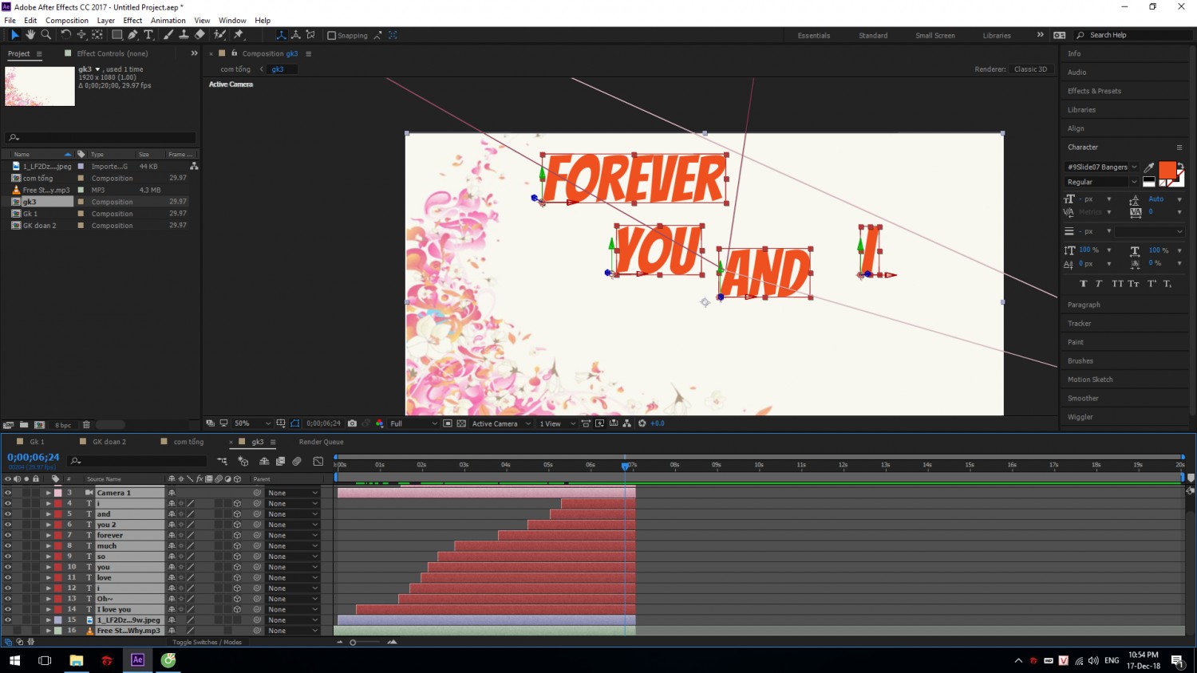The height and width of the screenshot is (673, 1197).
Task: Click the orange fill color swatch
Action: click(x=1167, y=170)
